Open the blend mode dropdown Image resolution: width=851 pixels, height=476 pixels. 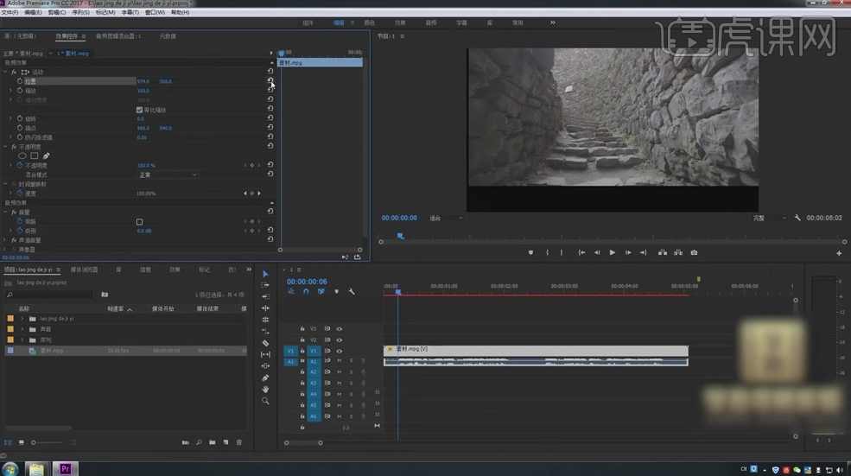point(168,175)
